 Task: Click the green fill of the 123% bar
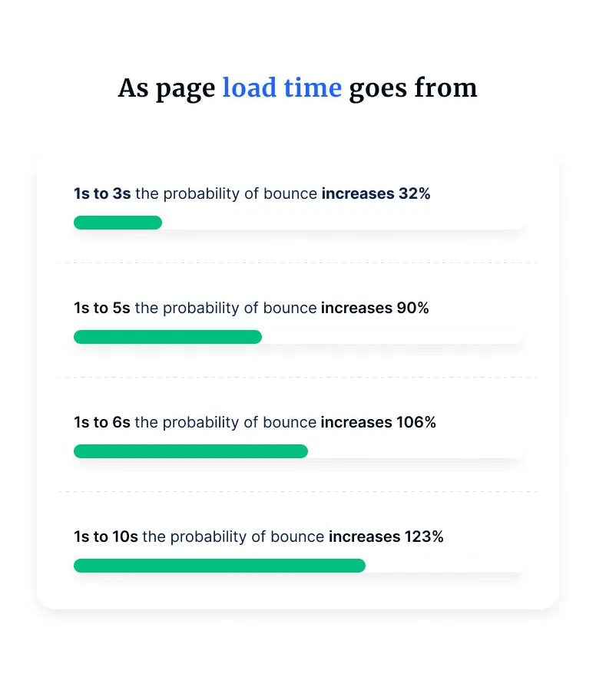[219, 566]
